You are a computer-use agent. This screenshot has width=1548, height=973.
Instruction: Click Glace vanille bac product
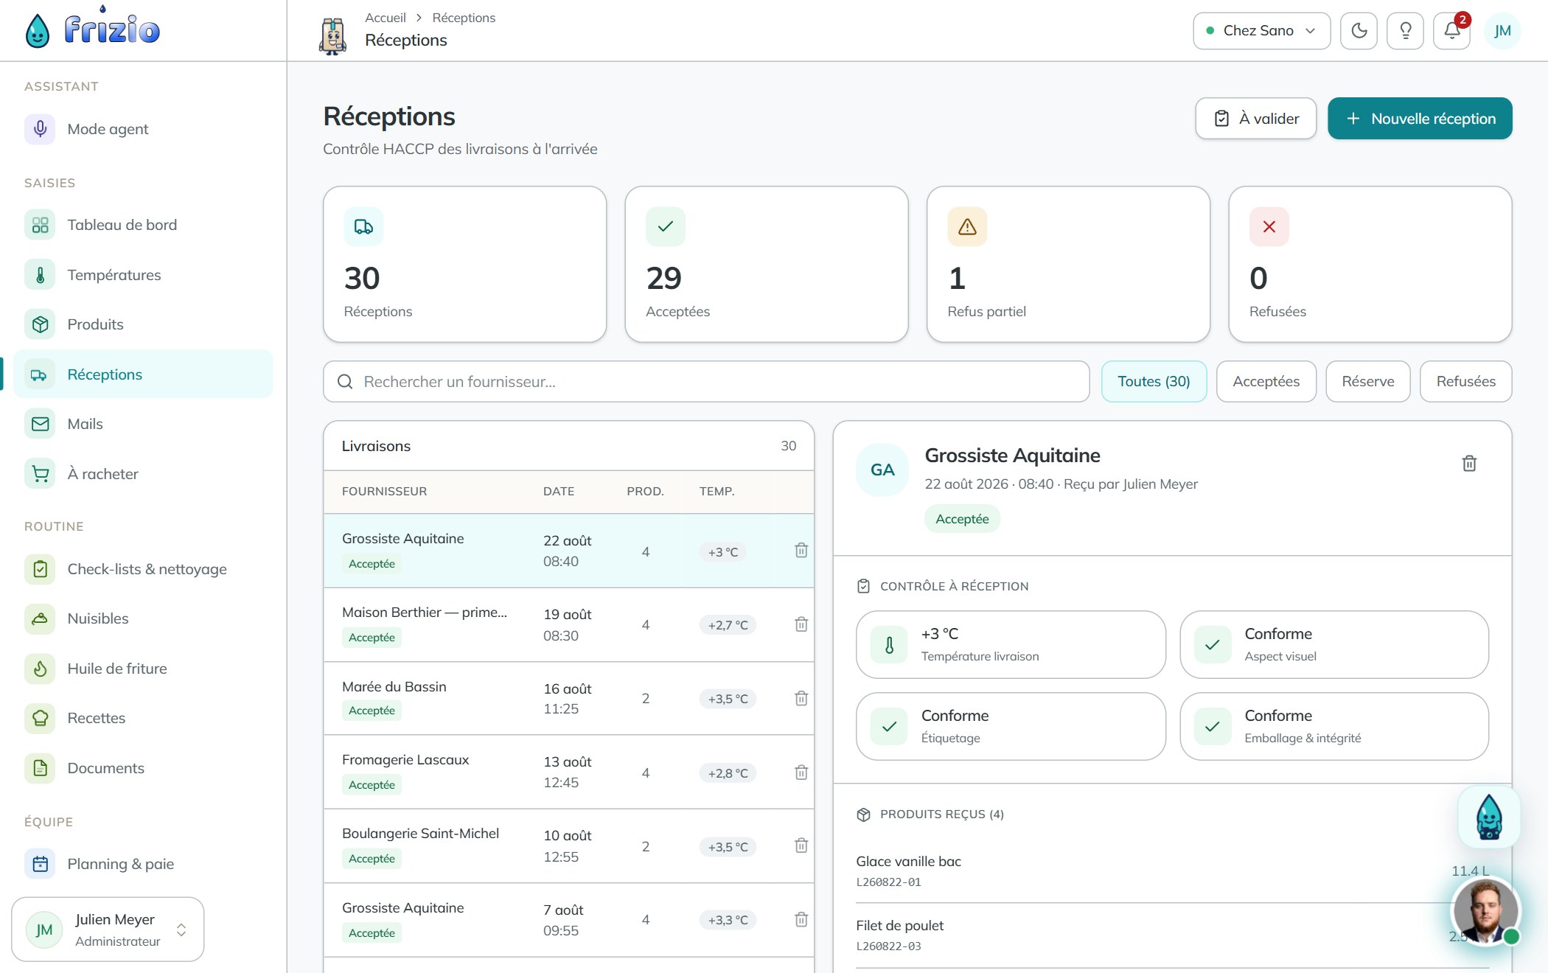pos(1172,871)
